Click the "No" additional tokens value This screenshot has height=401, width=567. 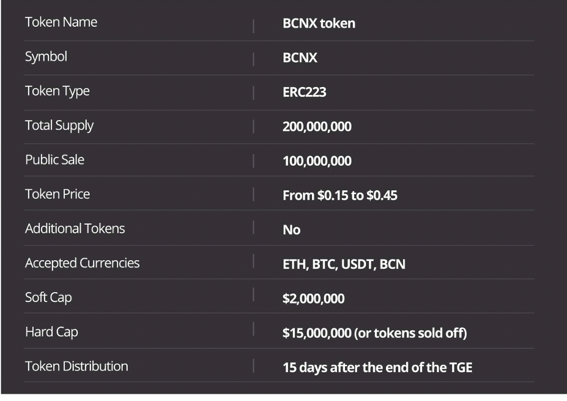coord(292,230)
